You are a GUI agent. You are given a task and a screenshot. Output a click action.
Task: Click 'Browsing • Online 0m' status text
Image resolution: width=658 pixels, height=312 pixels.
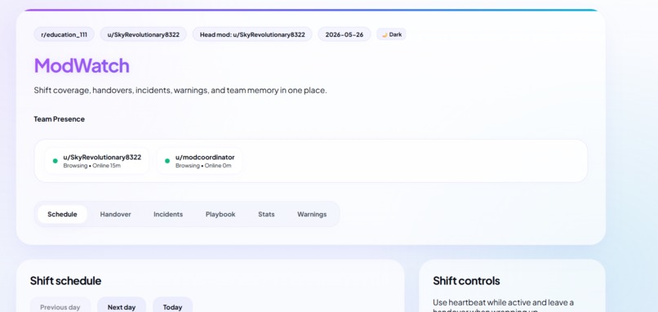tap(203, 166)
